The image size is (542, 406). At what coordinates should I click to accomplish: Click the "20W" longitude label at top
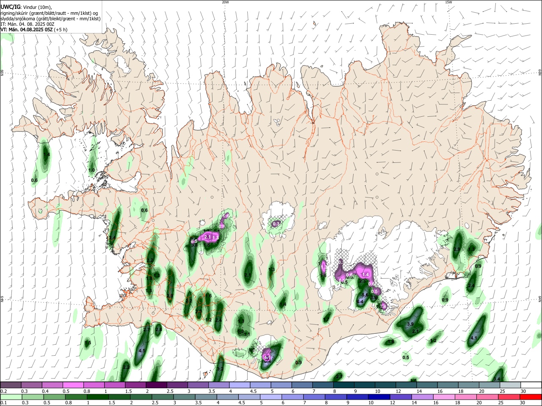point(225,2)
